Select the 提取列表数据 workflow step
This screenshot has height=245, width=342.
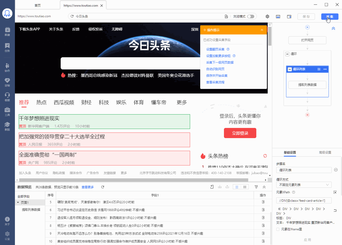tap(307, 85)
